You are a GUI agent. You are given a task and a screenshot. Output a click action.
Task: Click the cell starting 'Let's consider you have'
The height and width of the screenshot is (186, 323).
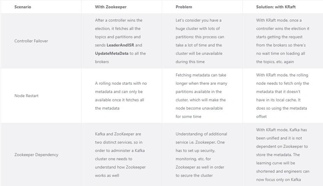point(202,41)
